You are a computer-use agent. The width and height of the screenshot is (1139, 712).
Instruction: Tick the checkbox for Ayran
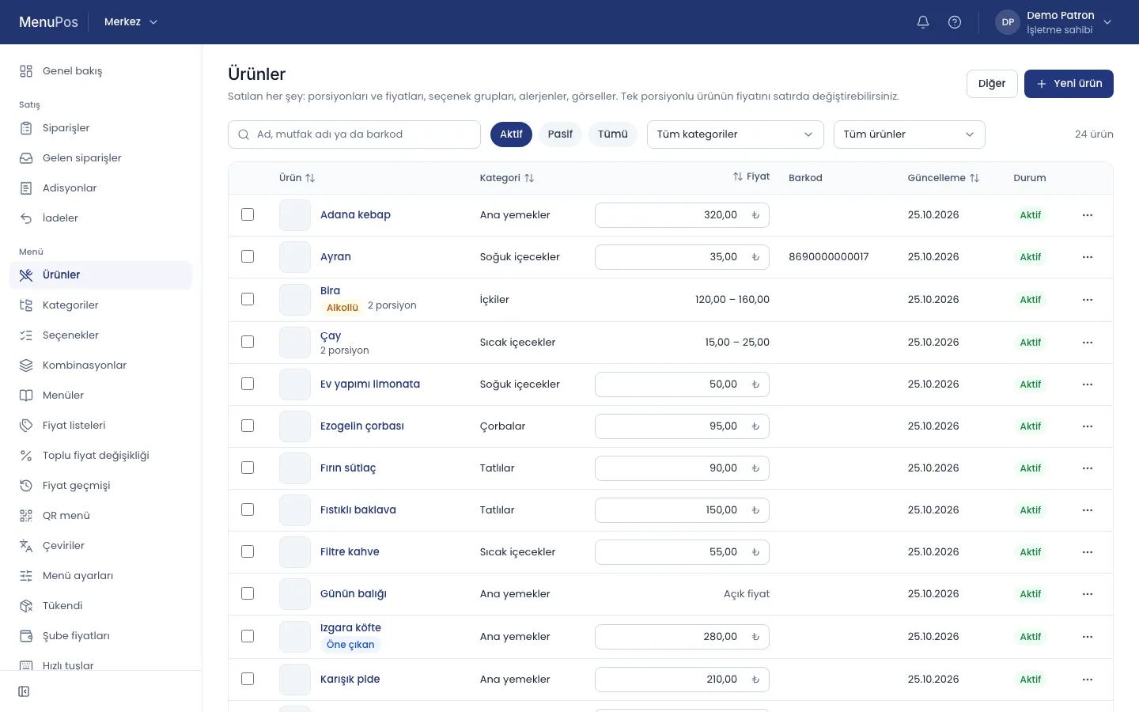coord(248,256)
